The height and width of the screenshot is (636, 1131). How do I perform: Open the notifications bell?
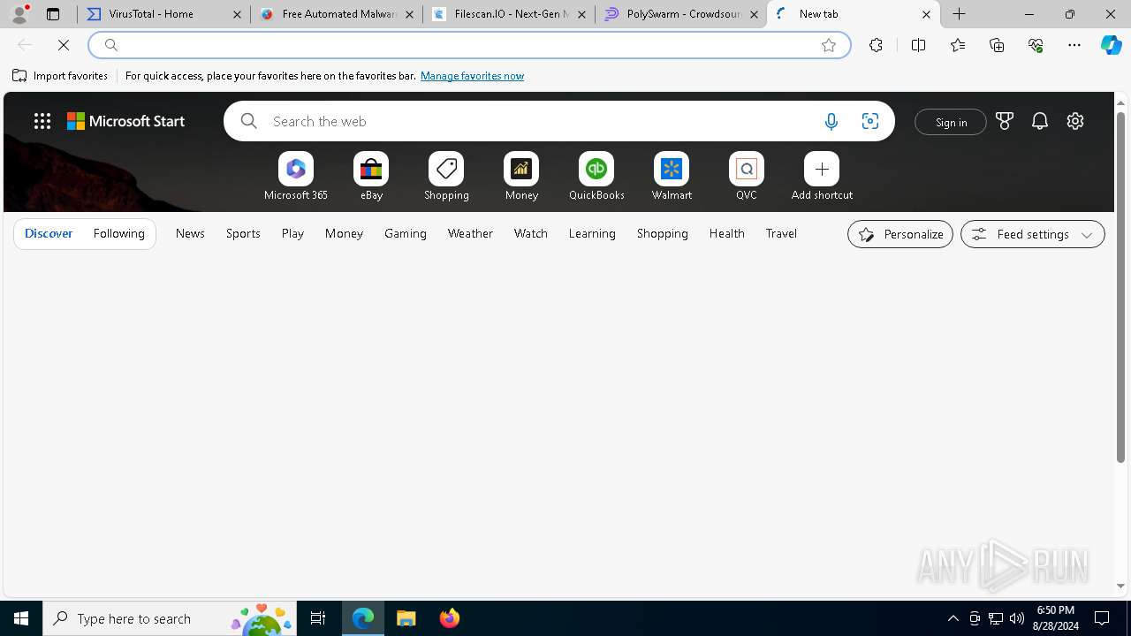pyautogui.click(x=1040, y=122)
